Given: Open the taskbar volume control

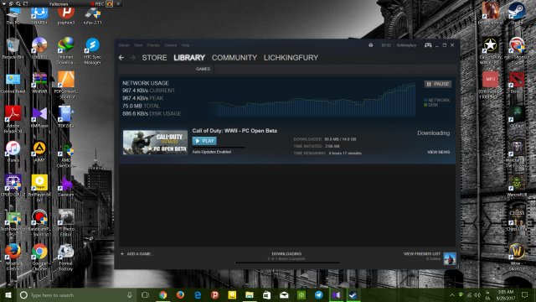Looking at the screenshot, I should [x=477, y=294].
